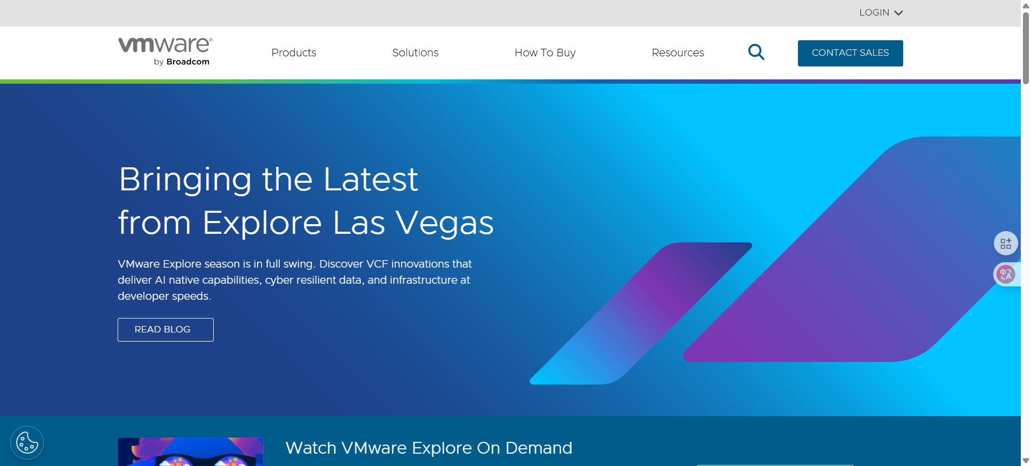This screenshot has width=1031, height=466.
Task: Open the search magnifier icon
Action: point(756,52)
